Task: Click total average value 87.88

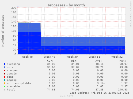Action: [100, 90]
